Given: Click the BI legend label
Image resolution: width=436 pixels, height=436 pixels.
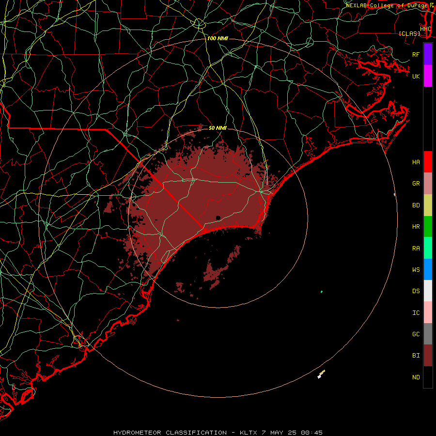Looking at the screenshot, I should click(x=416, y=356).
